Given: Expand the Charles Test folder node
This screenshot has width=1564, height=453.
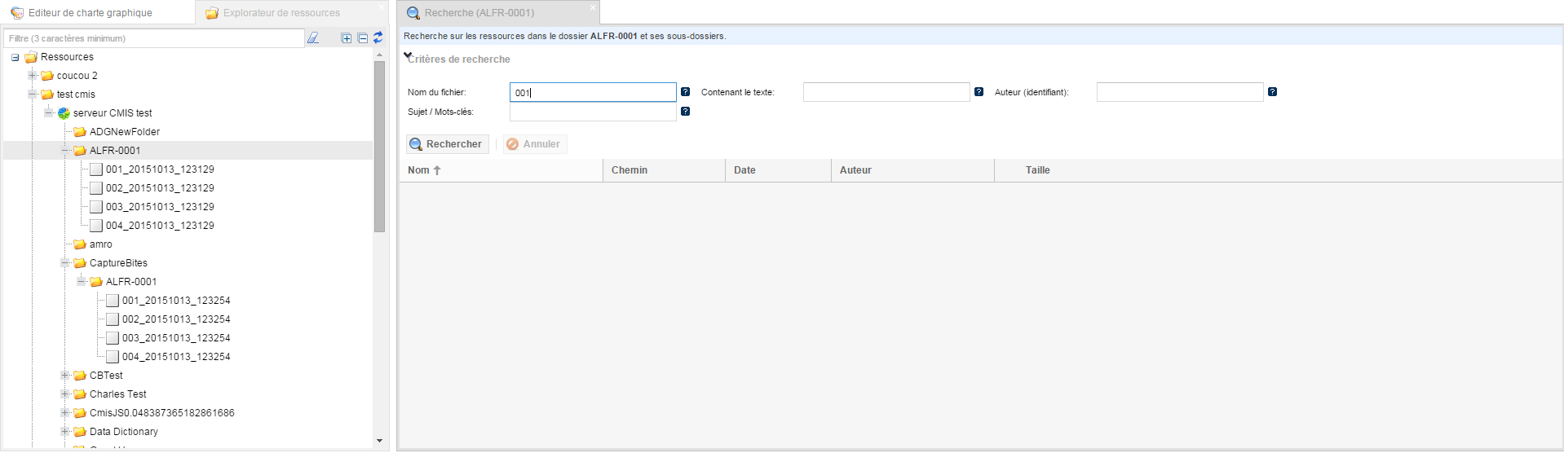Looking at the screenshot, I should coord(65,394).
